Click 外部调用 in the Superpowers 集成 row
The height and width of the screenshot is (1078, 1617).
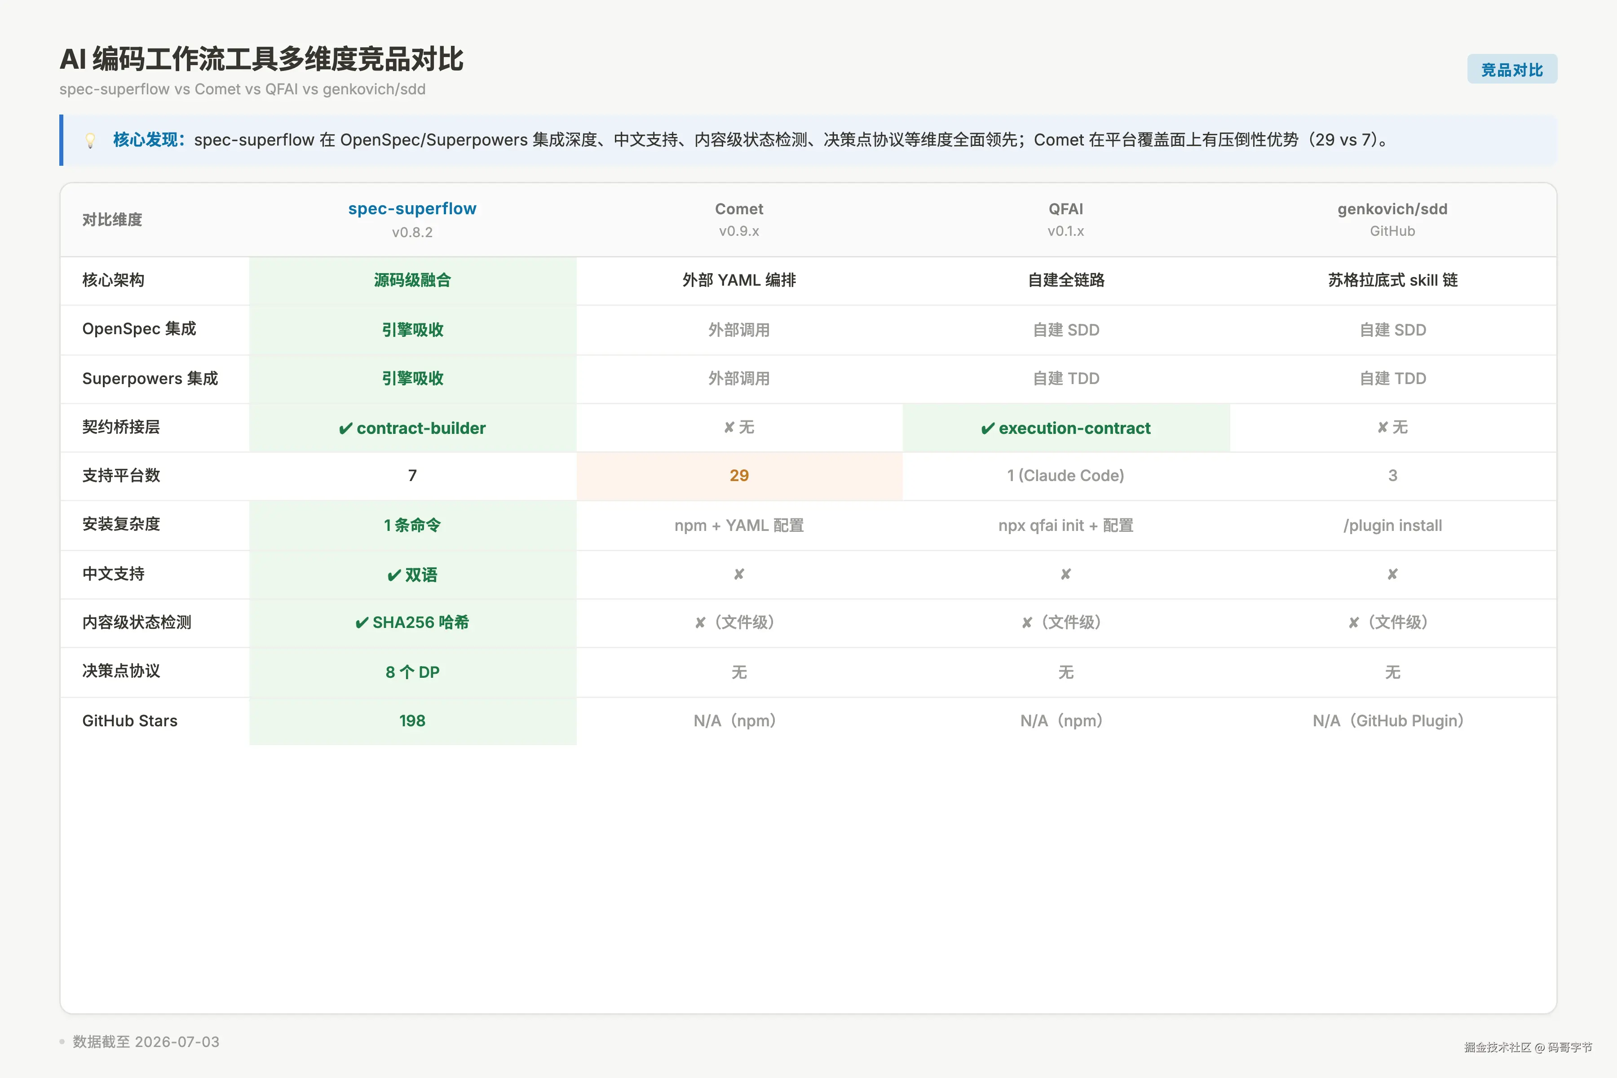coord(739,379)
